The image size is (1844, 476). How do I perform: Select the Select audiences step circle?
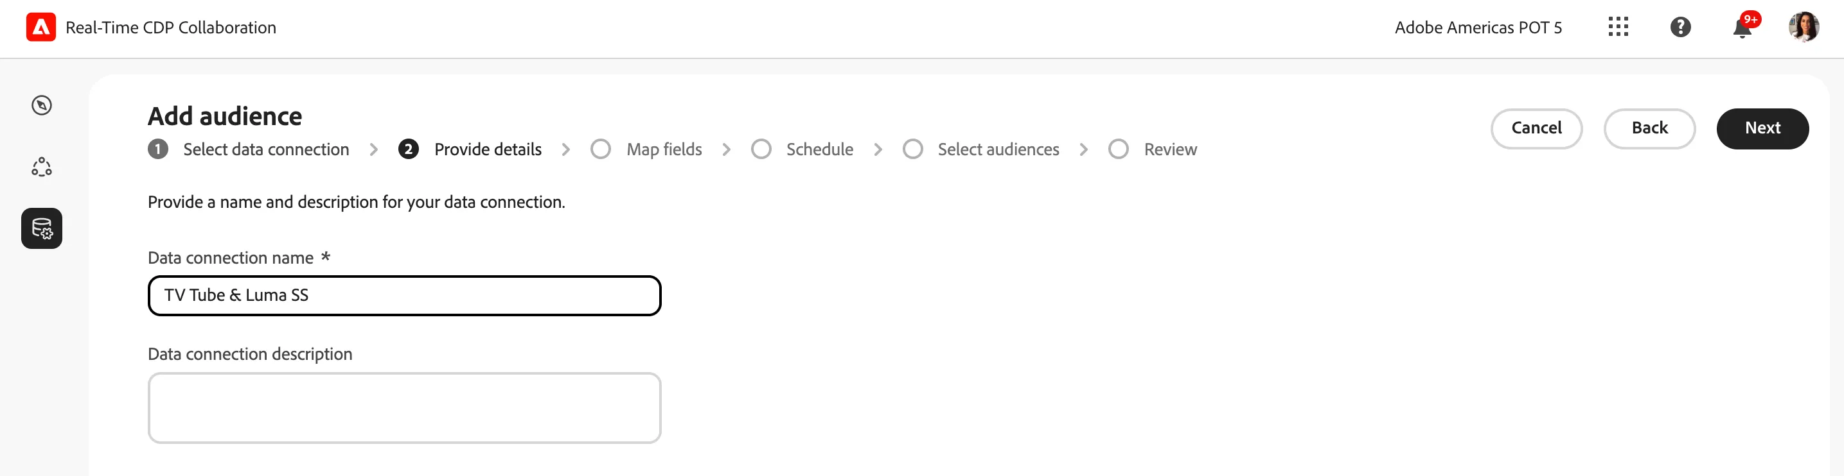click(913, 149)
